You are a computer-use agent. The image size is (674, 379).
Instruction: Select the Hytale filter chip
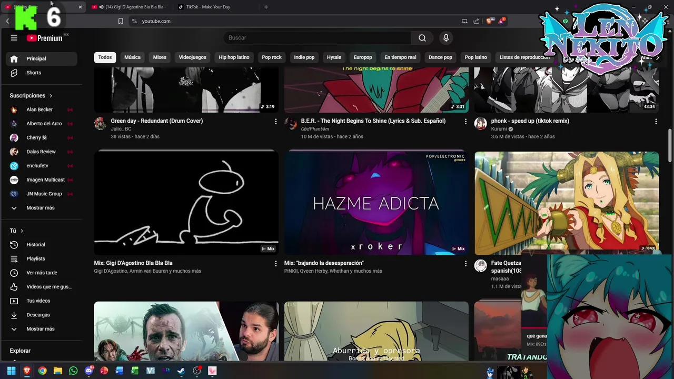pos(334,57)
